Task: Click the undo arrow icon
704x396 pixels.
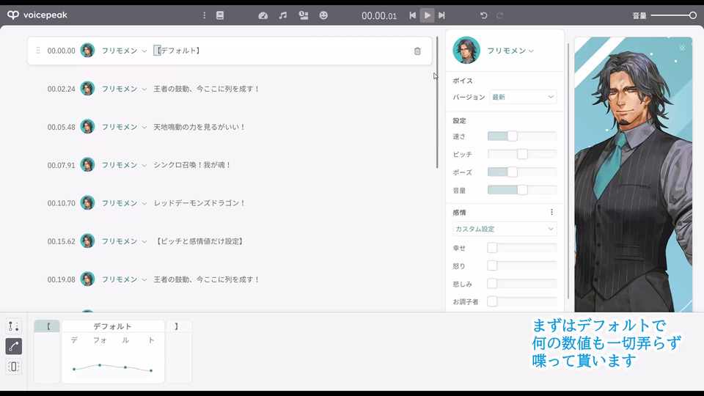Action: click(x=483, y=15)
